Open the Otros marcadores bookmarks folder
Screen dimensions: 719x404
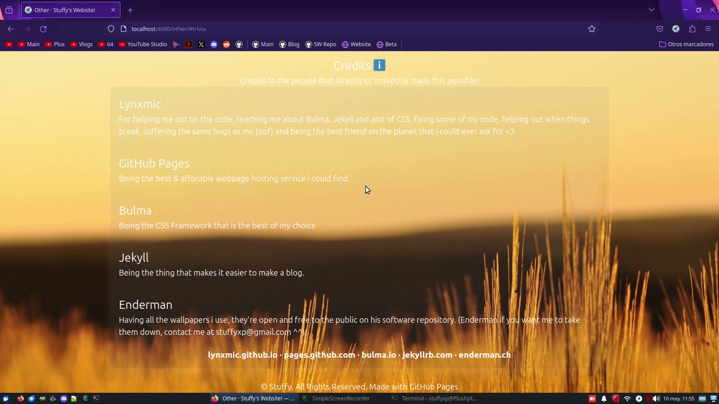tap(686, 44)
